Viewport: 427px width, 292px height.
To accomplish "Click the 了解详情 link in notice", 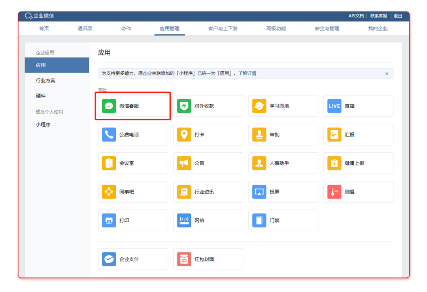I will click(x=247, y=73).
